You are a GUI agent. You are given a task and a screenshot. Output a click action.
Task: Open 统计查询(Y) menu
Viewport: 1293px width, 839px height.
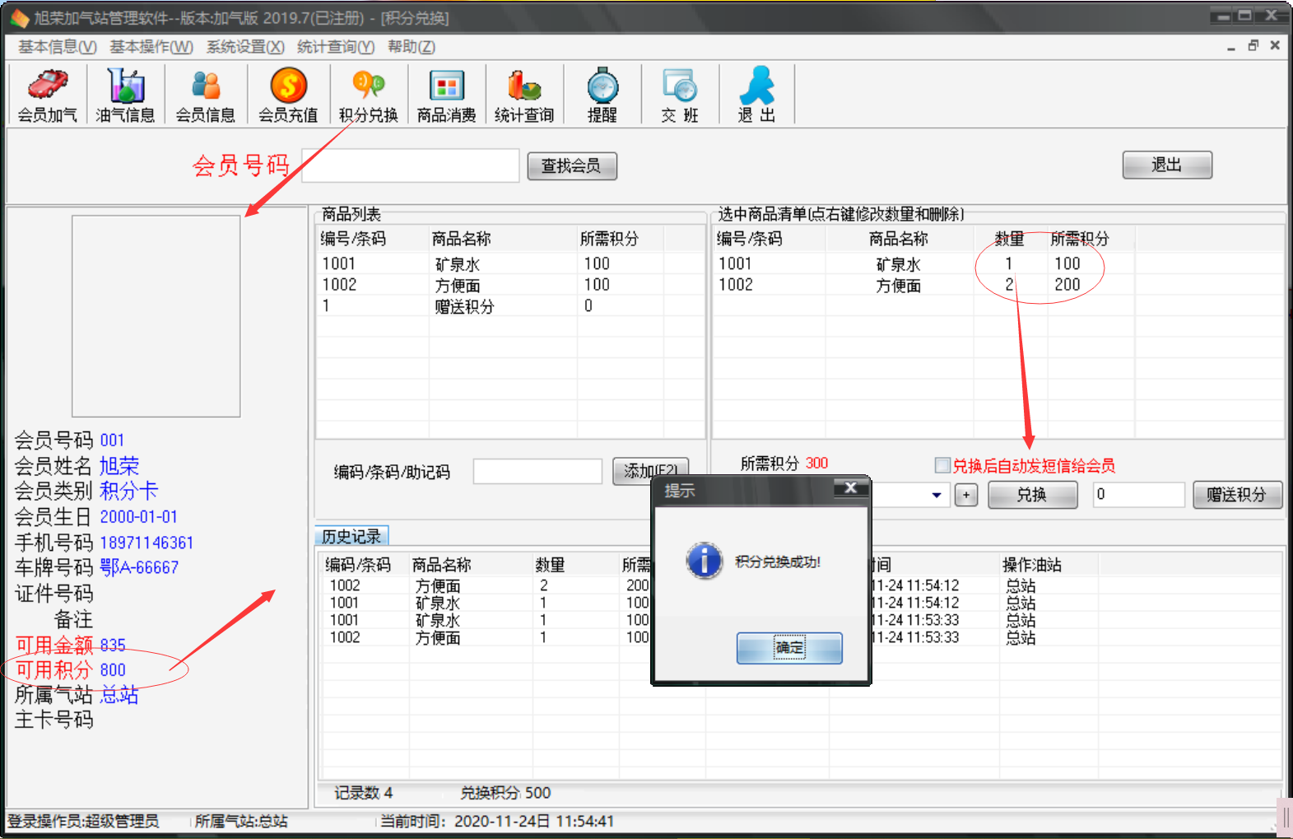coord(336,47)
